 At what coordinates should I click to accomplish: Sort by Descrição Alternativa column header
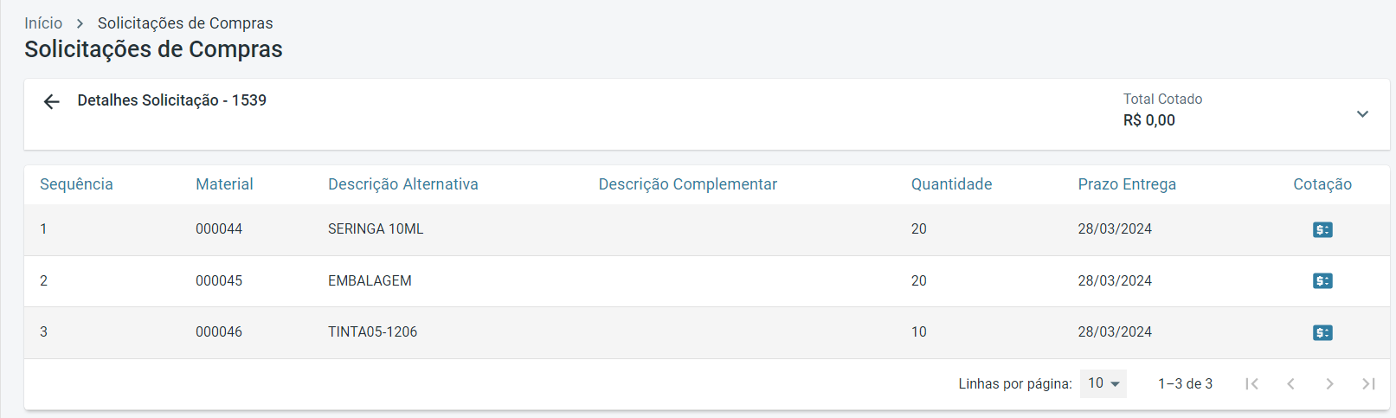(x=402, y=184)
